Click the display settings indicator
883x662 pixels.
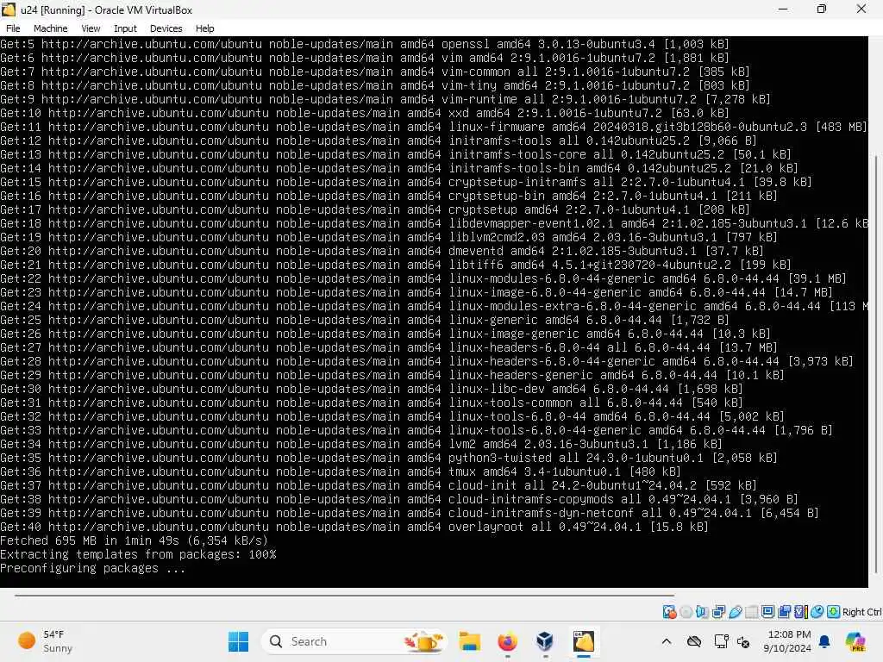coord(767,611)
